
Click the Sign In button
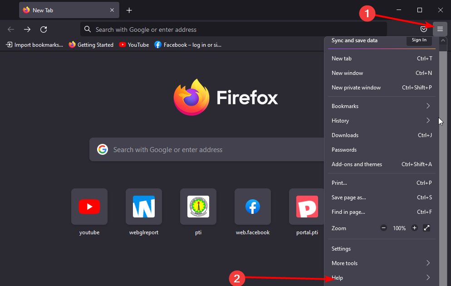point(418,39)
